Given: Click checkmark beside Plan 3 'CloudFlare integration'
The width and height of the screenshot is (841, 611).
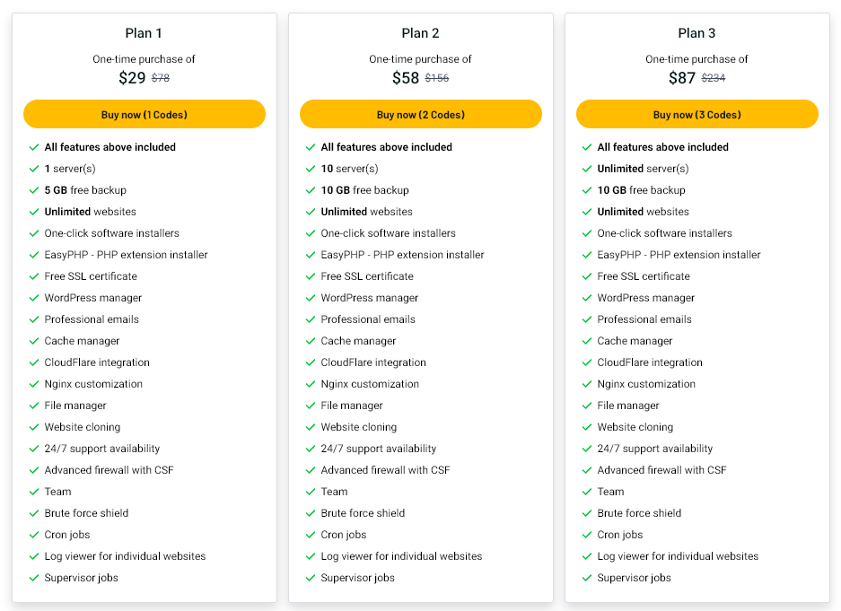Looking at the screenshot, I should [587, 362].
